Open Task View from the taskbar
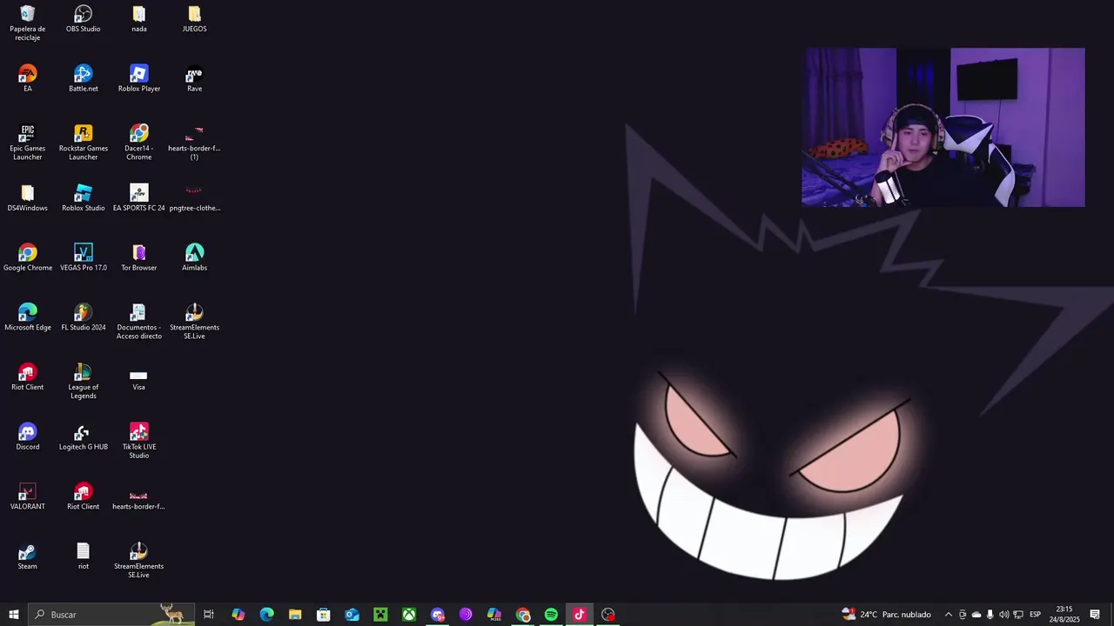Viewport: 1114px width, 626px height. point(209,615)
